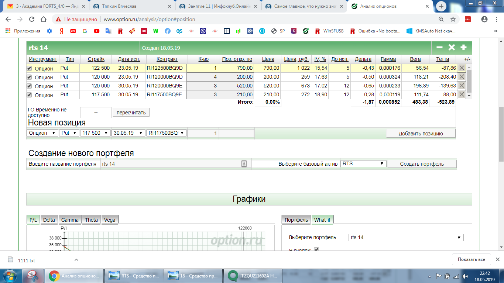Open the Google bookmark icon

point(85,31)
